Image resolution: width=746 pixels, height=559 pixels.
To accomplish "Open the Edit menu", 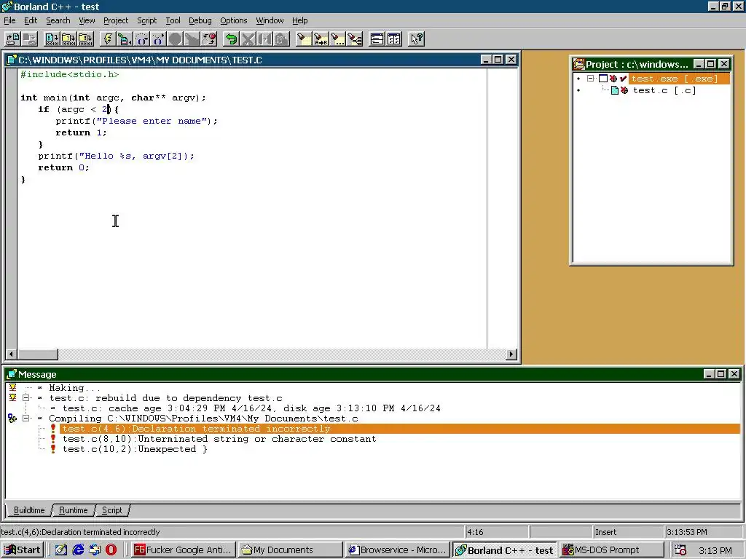I will click(x=31, y=20).
